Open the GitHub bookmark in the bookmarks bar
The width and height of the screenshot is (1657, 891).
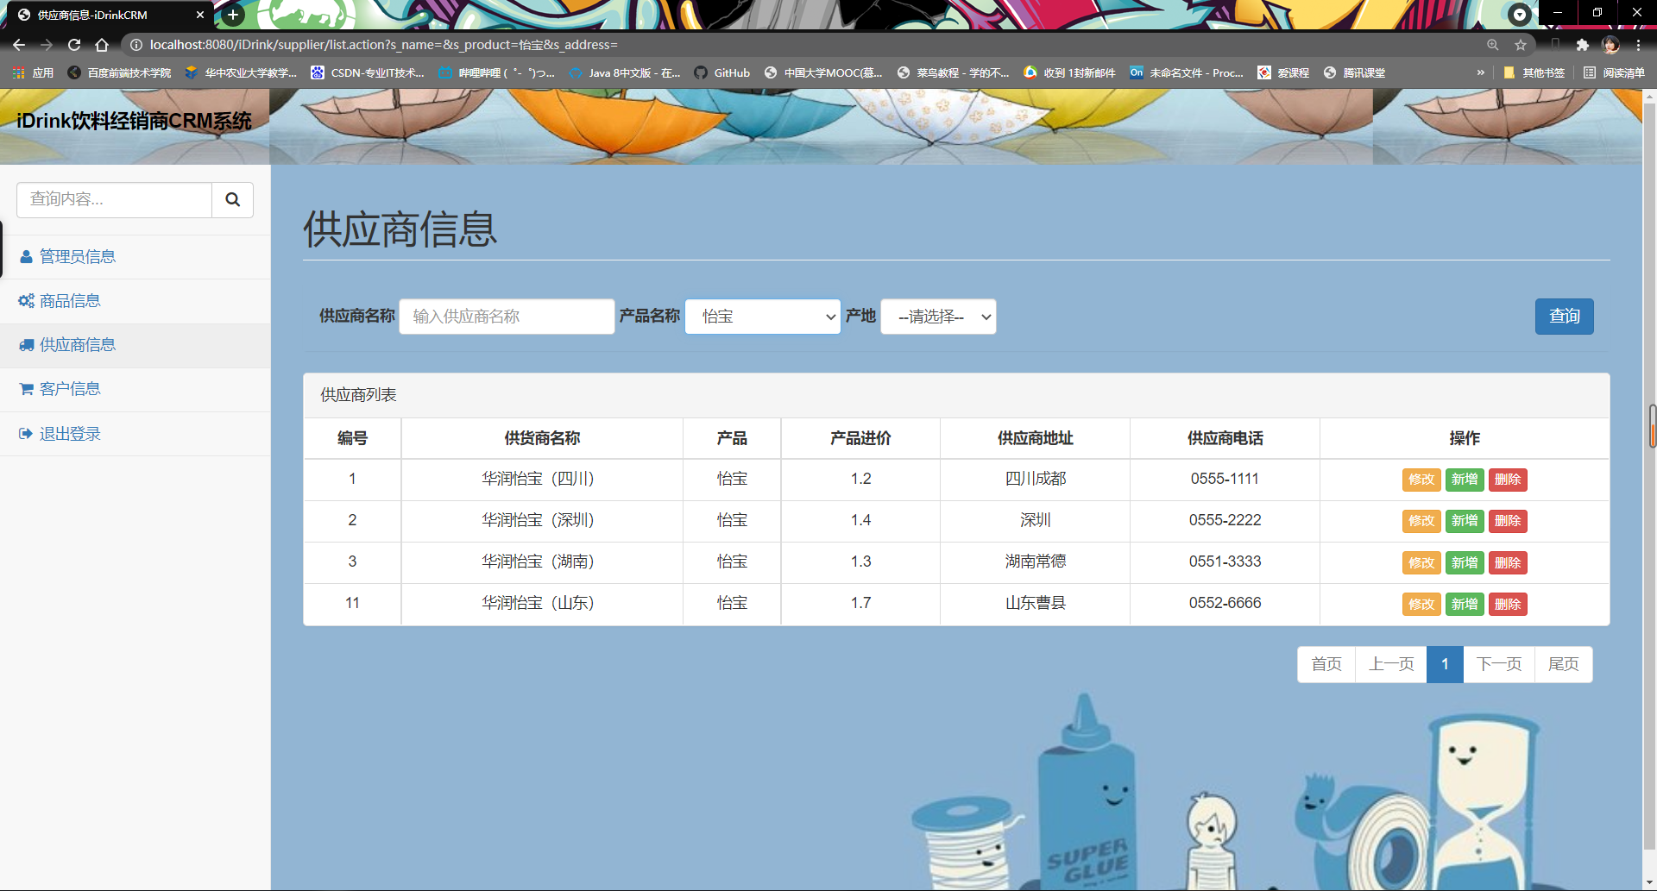pos(722,72)
